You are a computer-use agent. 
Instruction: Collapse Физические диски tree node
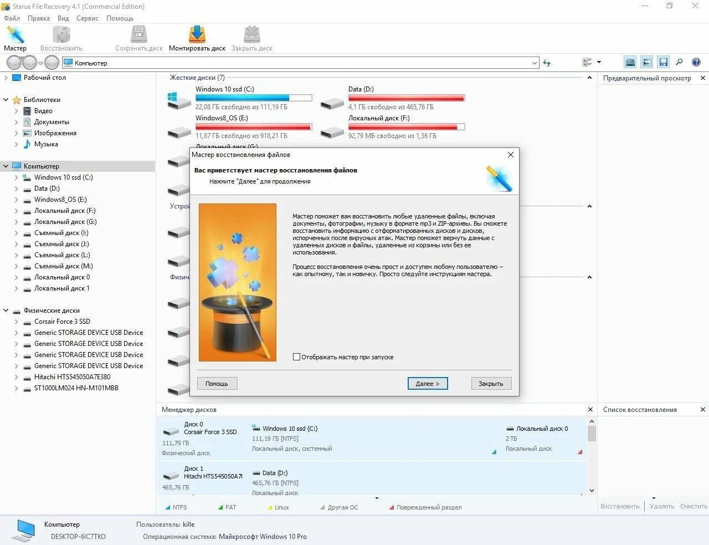(6, 310)
